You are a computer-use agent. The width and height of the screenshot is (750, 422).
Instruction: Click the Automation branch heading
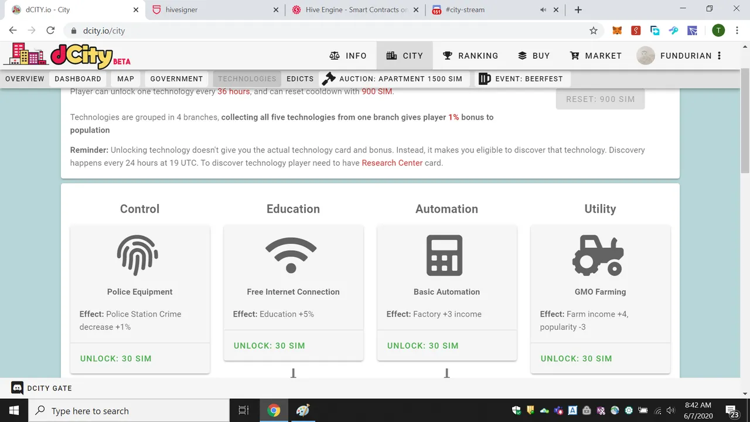[x=446, y=209]
